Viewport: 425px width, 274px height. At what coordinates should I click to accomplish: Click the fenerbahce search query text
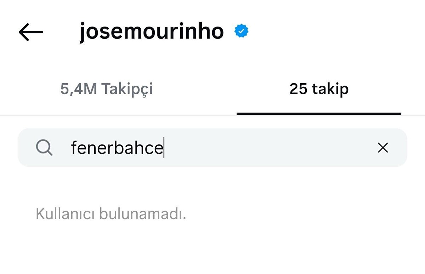coord(117,148)
